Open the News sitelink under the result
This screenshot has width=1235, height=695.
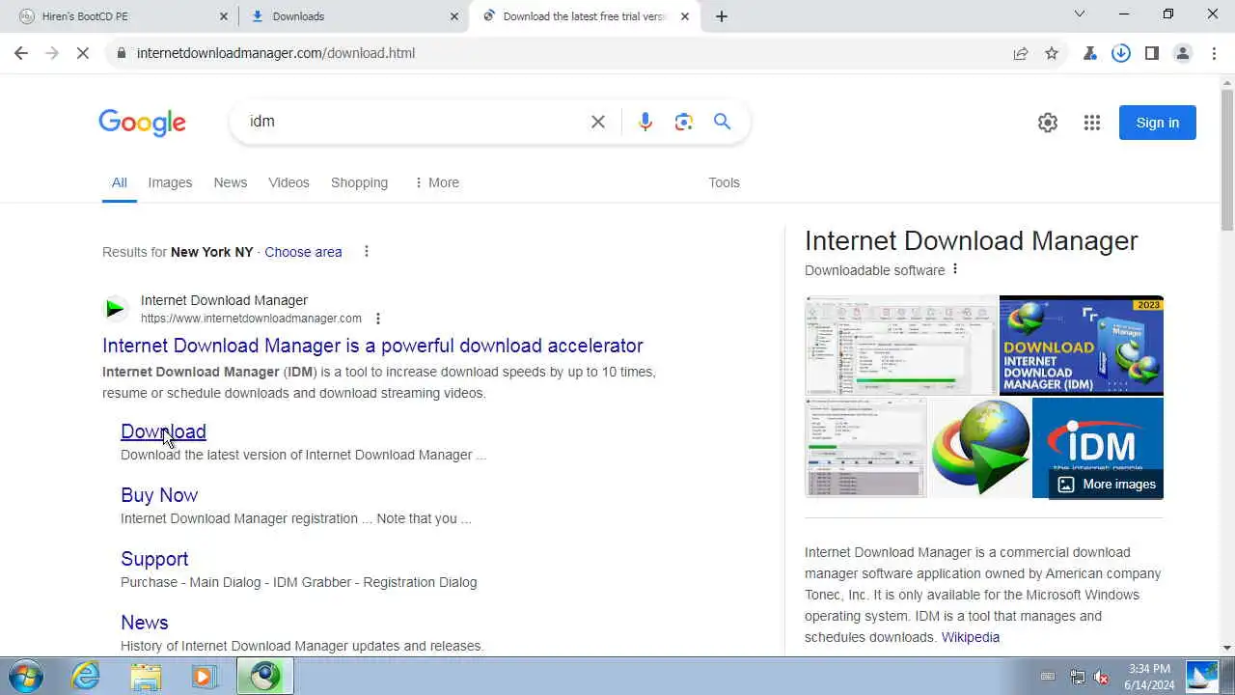coord(145,623)
